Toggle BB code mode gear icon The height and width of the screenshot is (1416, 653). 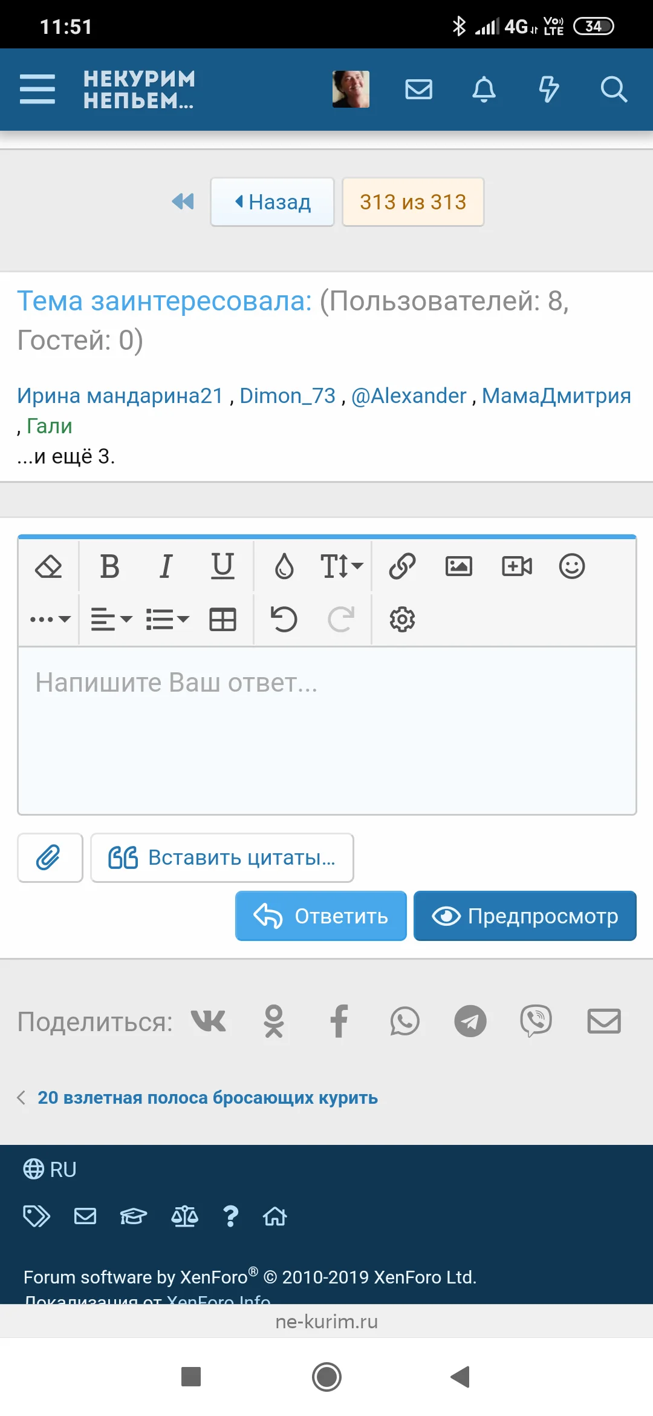tap(402, 619)
